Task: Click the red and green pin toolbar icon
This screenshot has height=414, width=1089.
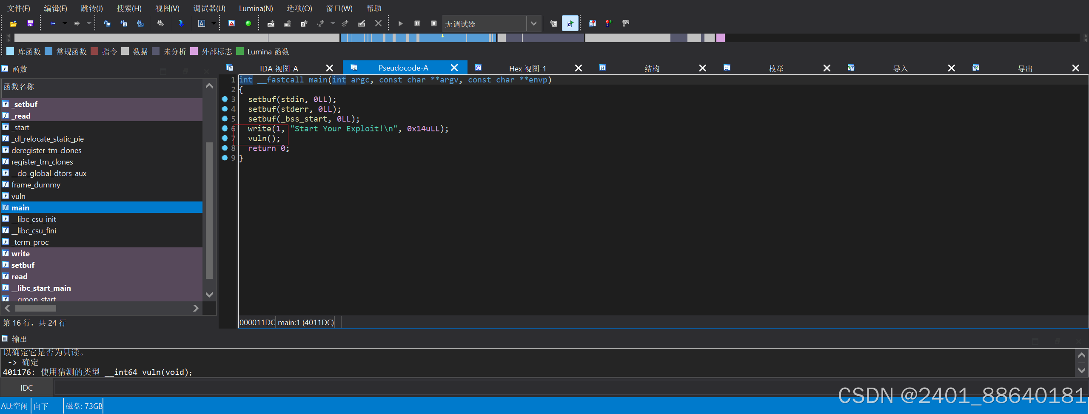Action: point(609,24)
